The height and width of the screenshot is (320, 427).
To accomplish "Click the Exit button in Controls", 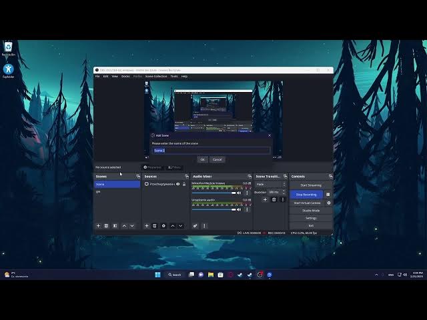I will 311,225.
